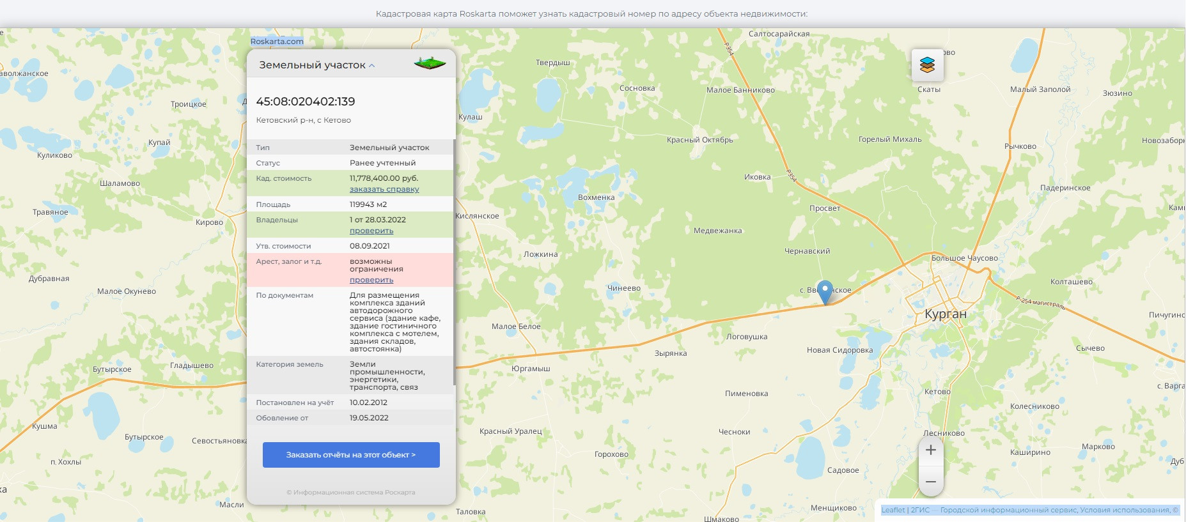
Task: Click the Малый Заполой label on map
Action: pos(1040,89)
